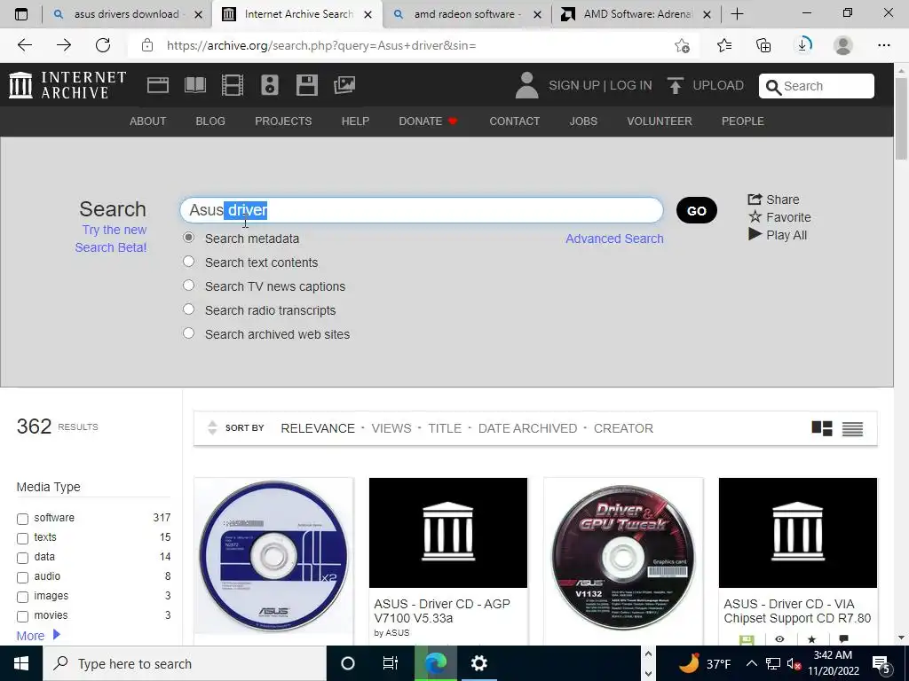Check the audio media type filter
909x681 pixels.
[x=22, y=577]
